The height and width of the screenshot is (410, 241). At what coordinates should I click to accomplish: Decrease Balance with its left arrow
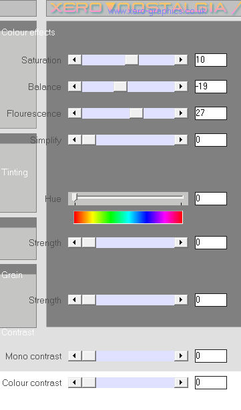pos(75,87)
